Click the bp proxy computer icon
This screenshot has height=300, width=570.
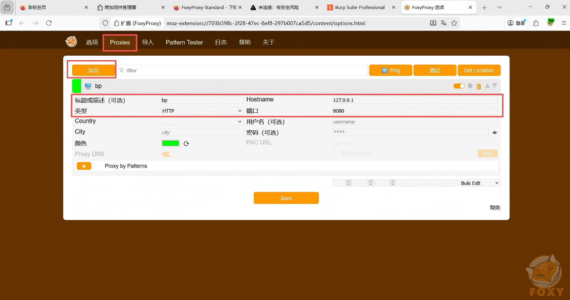click(88, 86)
